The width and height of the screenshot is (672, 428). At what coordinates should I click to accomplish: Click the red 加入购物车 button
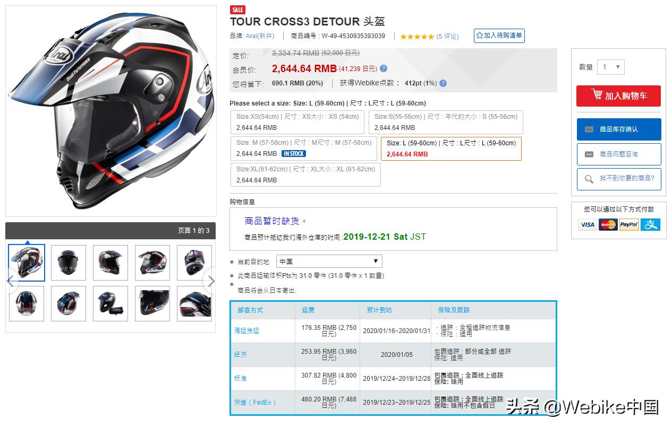618,96
